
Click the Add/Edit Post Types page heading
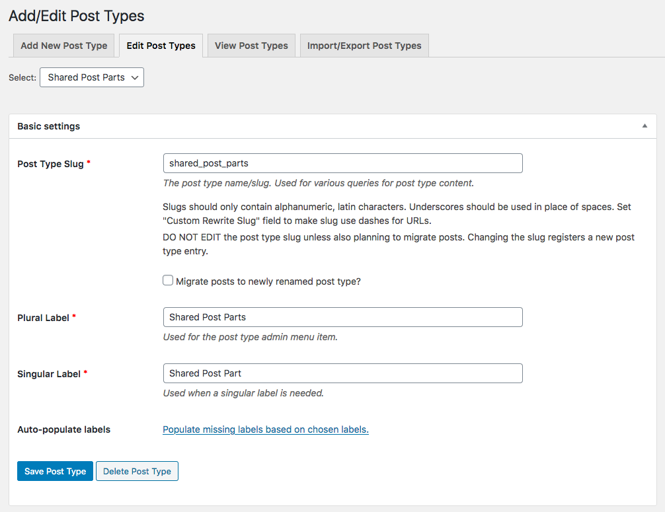77,16
